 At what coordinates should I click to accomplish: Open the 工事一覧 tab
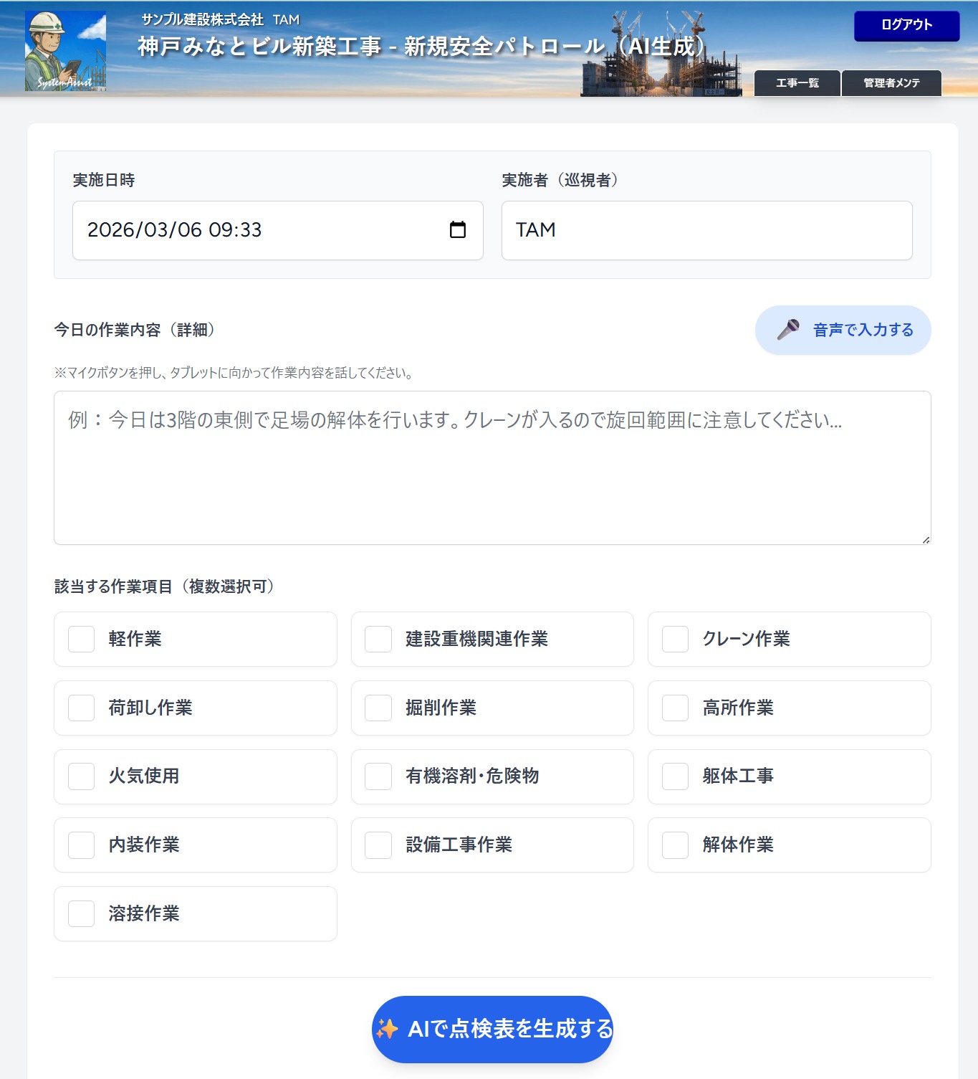tap(797, 83)
